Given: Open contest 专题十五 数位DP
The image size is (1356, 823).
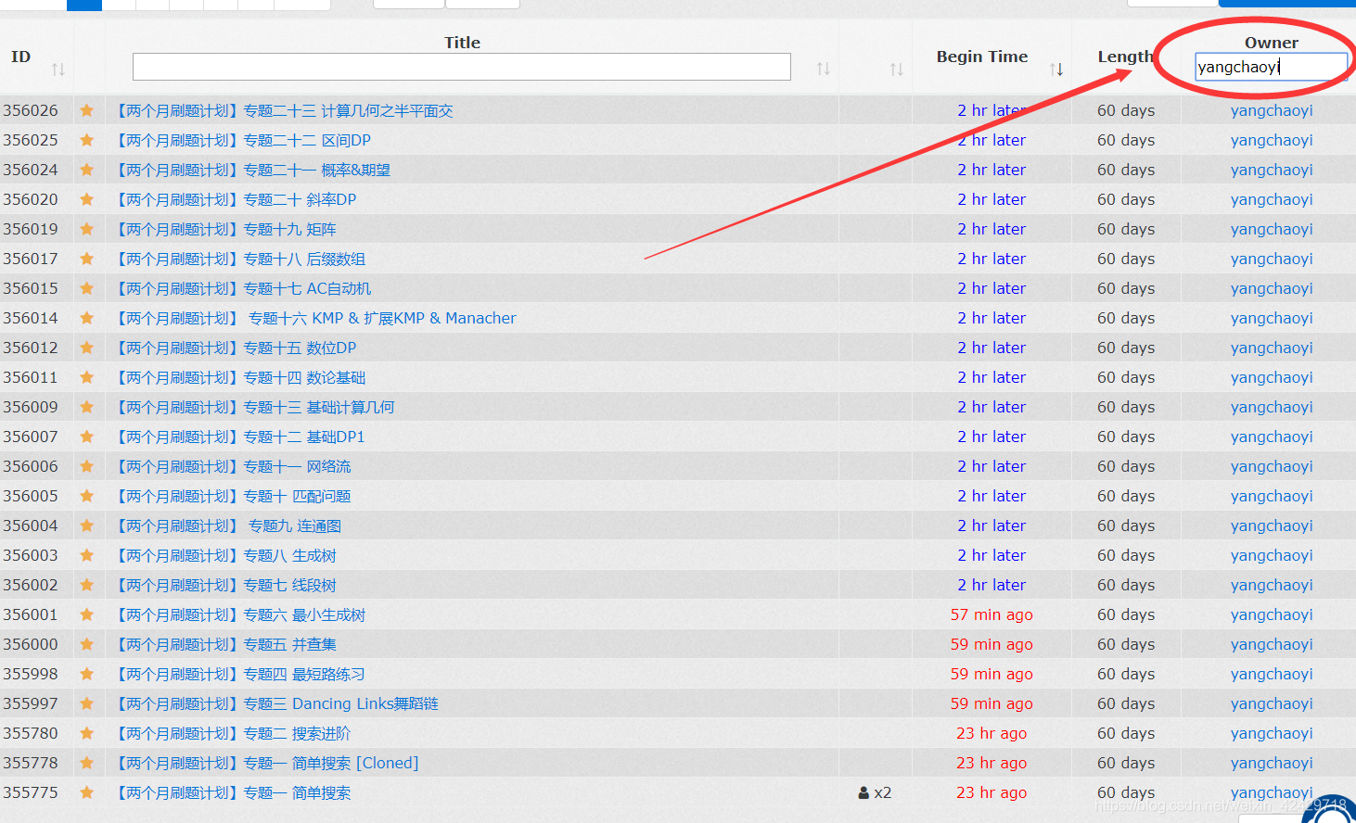Looking at the screenshot, I should (x=236, y=348).
